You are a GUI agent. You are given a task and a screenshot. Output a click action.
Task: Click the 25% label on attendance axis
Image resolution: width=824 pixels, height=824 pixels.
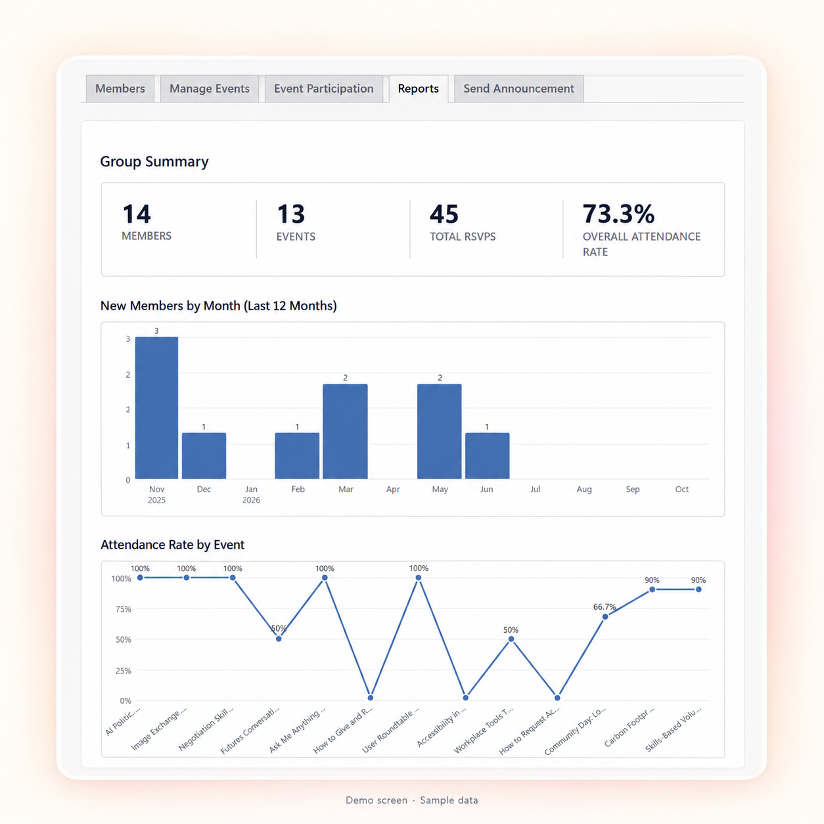pos(124,671)
